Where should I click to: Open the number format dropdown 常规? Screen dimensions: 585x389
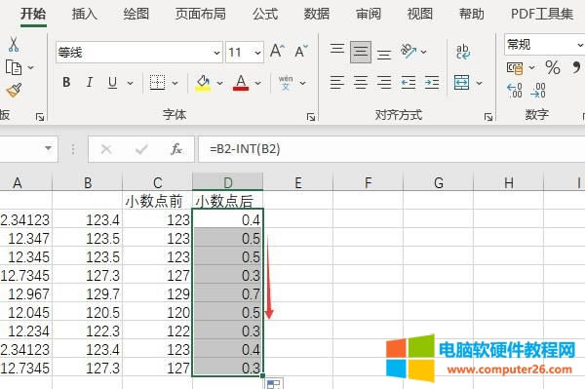click(x=544, y=45)
